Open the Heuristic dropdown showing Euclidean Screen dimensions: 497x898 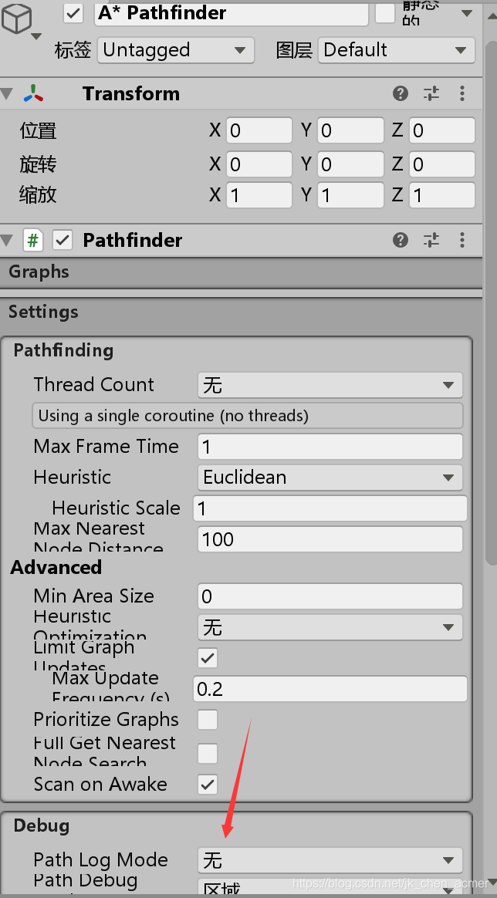tap(330, 478)
